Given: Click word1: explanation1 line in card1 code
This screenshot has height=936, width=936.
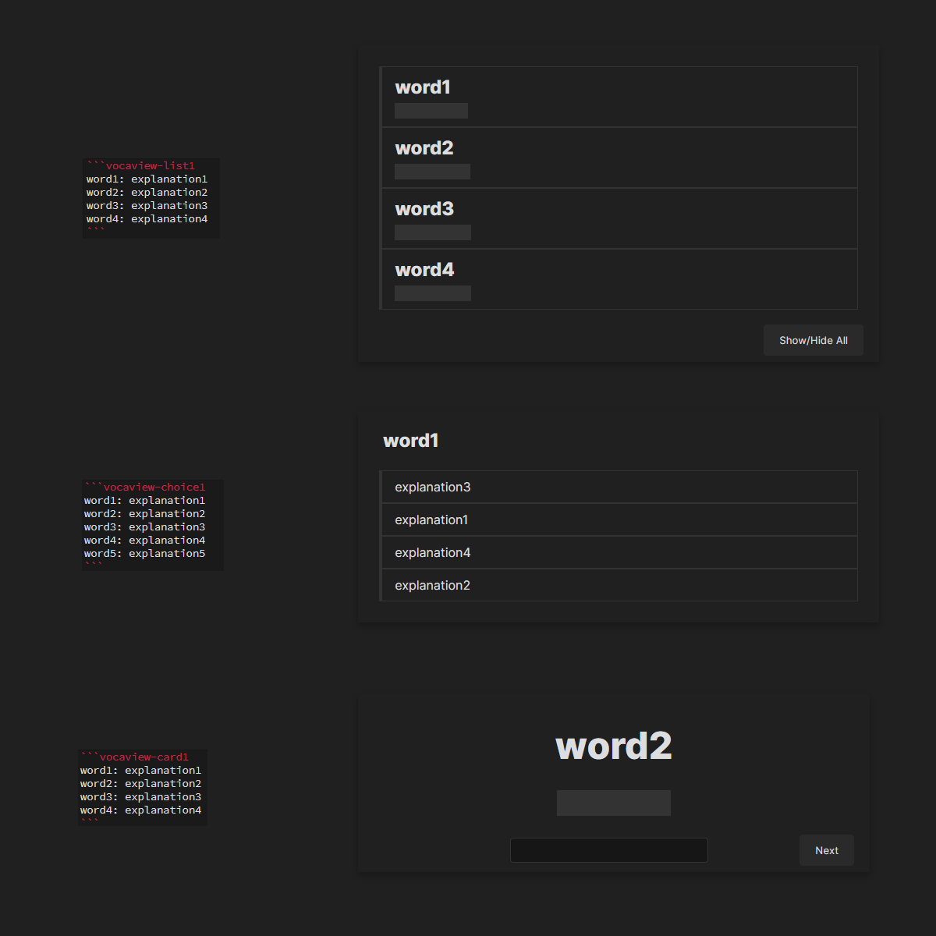Looking at the screenshot, I should pos(141,770).
